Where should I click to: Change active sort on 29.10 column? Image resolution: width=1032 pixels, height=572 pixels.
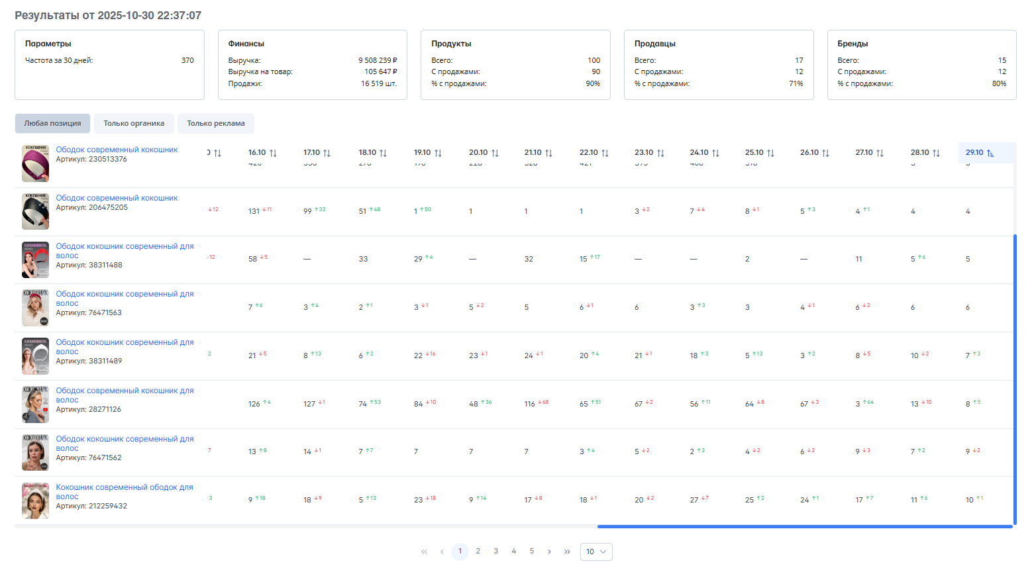(x=990, y=153)
